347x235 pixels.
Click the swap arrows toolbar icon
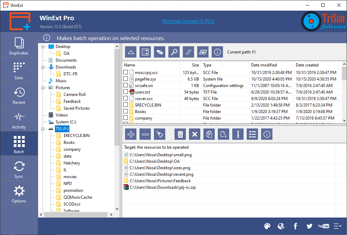coord(159,52)
